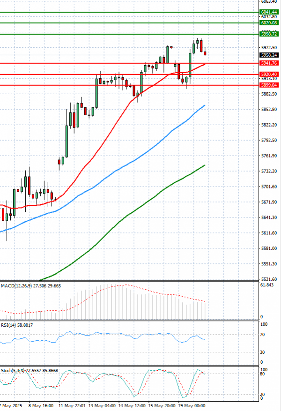The height and width of the screenshot is (411, 281).
Task: Click the 20 level on Stoch scale
Action: click(263, 395)
